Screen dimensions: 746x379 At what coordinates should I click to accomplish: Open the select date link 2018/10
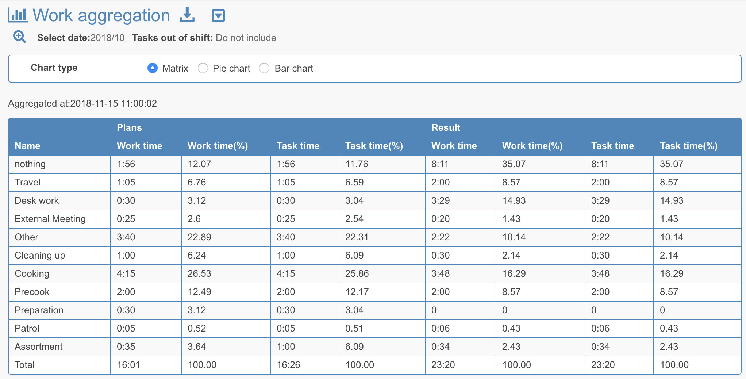pyautogui.click(x=108, y=38)
